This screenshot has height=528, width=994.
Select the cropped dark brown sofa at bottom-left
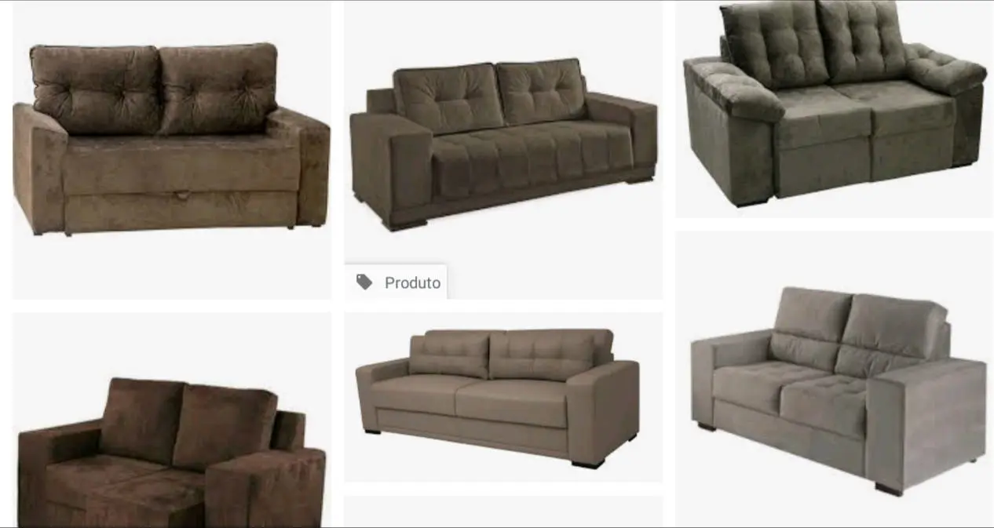[x=171, y=420]
